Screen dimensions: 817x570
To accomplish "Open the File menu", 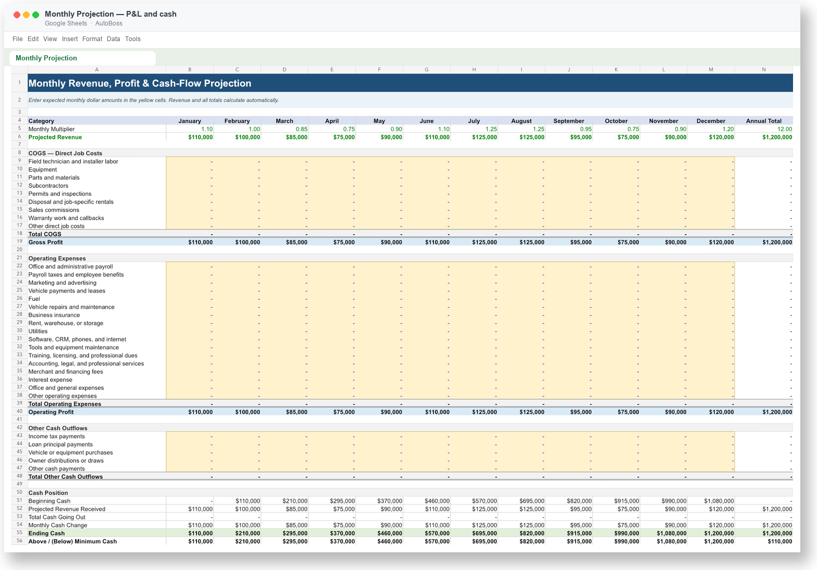I will click(18, 39).
